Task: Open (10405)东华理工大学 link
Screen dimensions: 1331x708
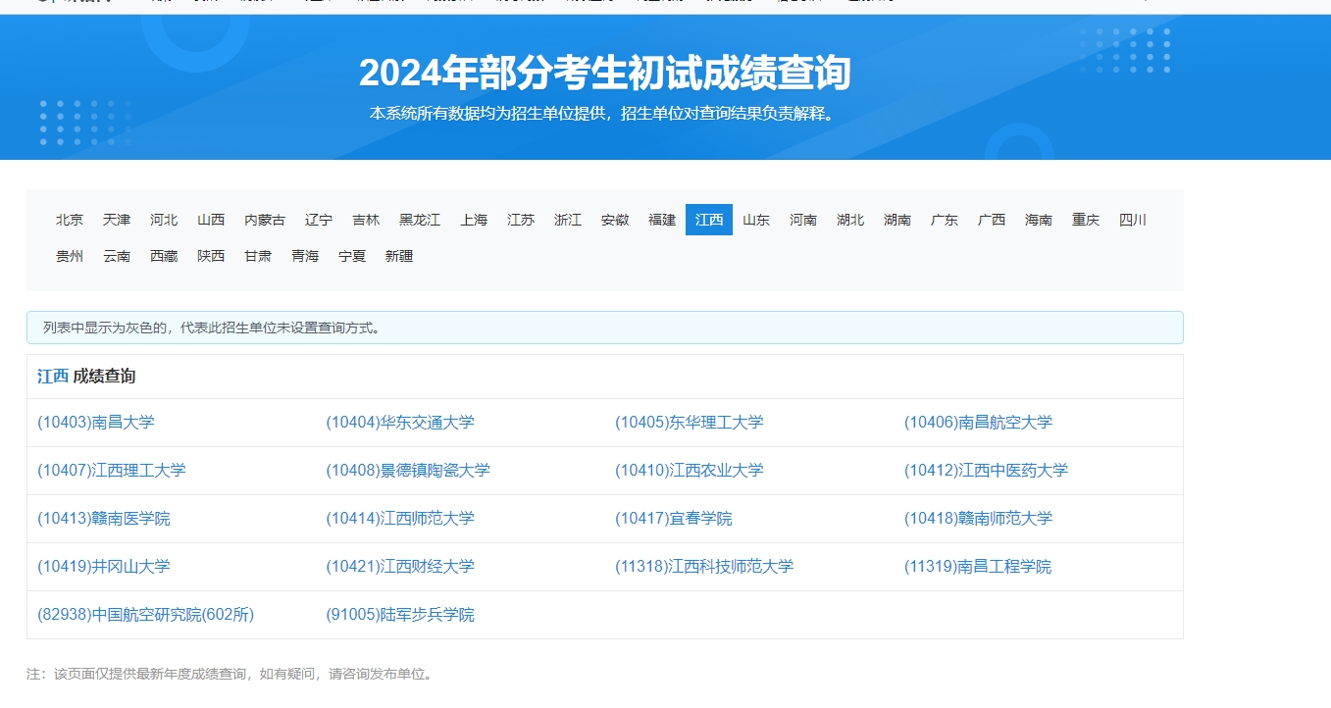Action: tap(690, 423)
